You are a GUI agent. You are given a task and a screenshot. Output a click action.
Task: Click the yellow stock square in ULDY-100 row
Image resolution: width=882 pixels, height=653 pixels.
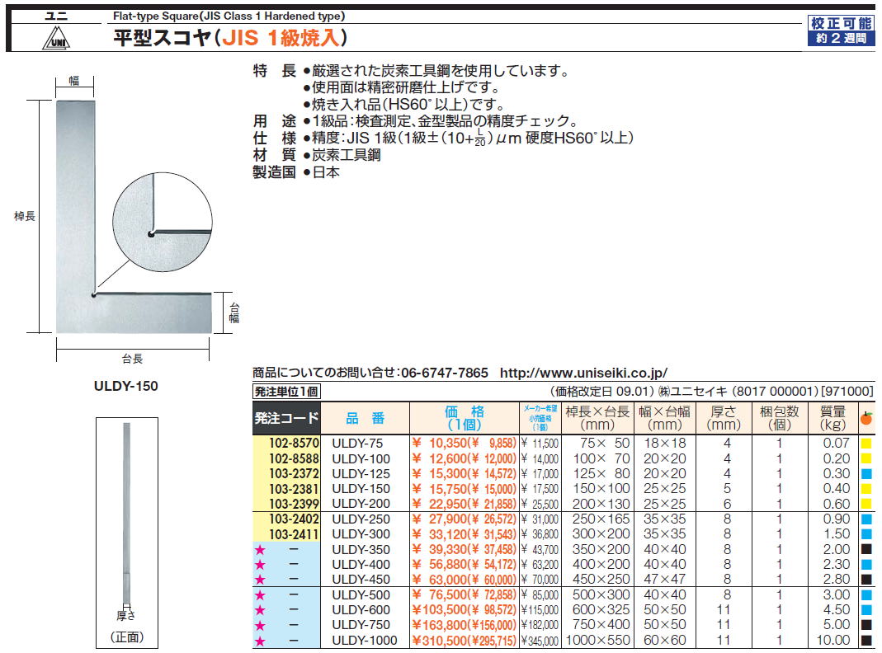pyautogui.click(x=866, y=458)
